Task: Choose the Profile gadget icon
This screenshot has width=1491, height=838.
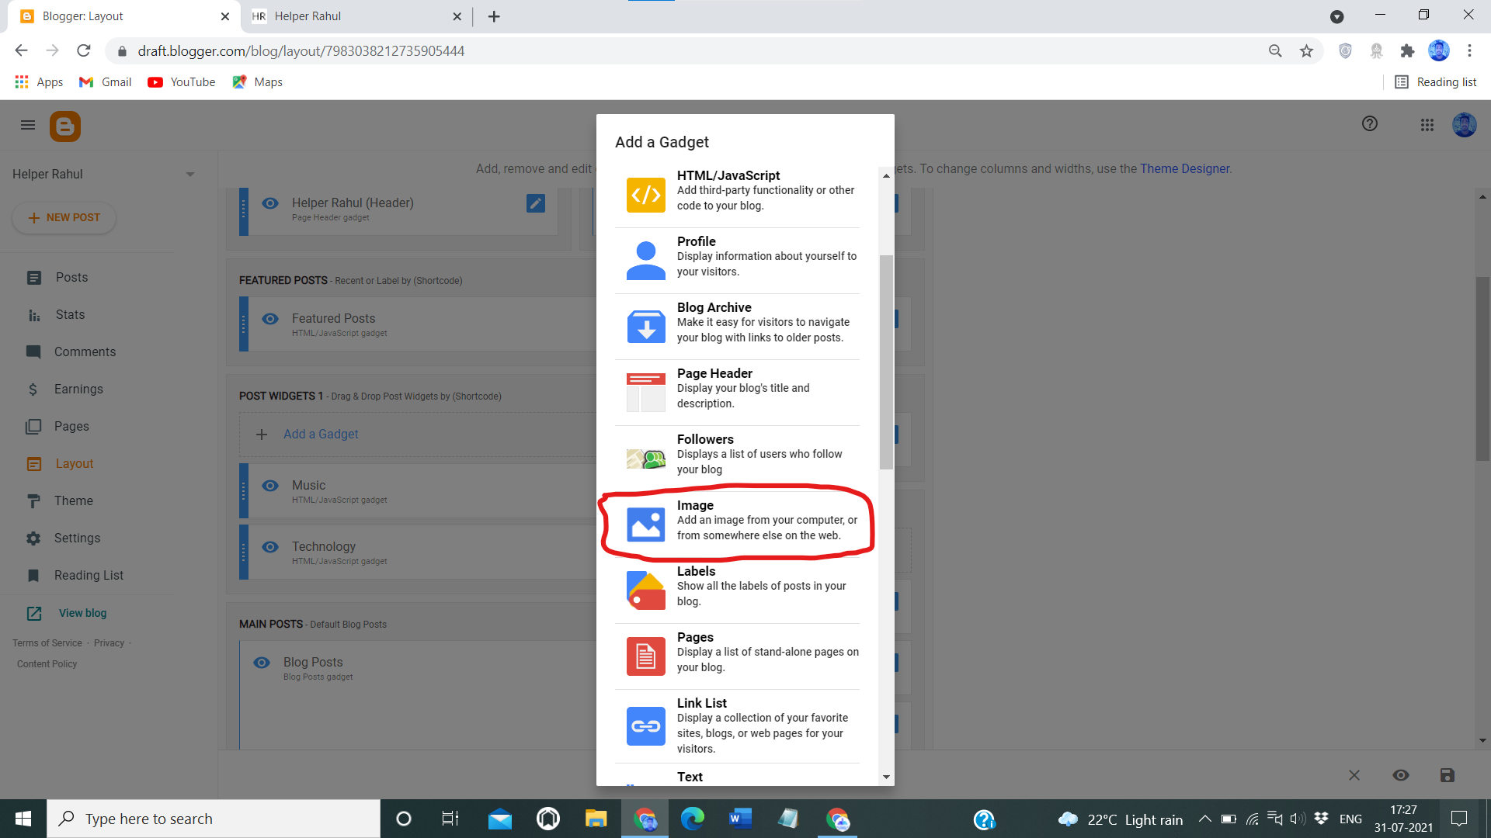Action: (645, 260)
